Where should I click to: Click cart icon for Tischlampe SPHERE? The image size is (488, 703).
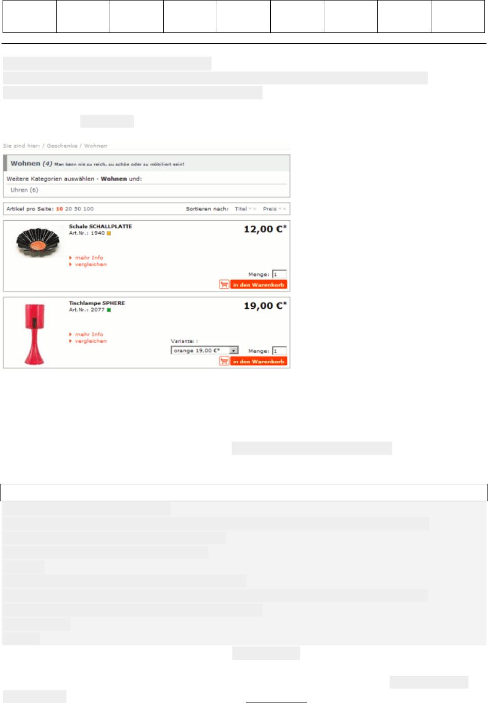(x=224, y=361)
